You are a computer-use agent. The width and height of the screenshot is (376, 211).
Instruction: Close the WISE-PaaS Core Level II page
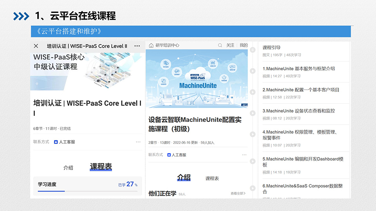pyautogui.click(x=36, y=46)
